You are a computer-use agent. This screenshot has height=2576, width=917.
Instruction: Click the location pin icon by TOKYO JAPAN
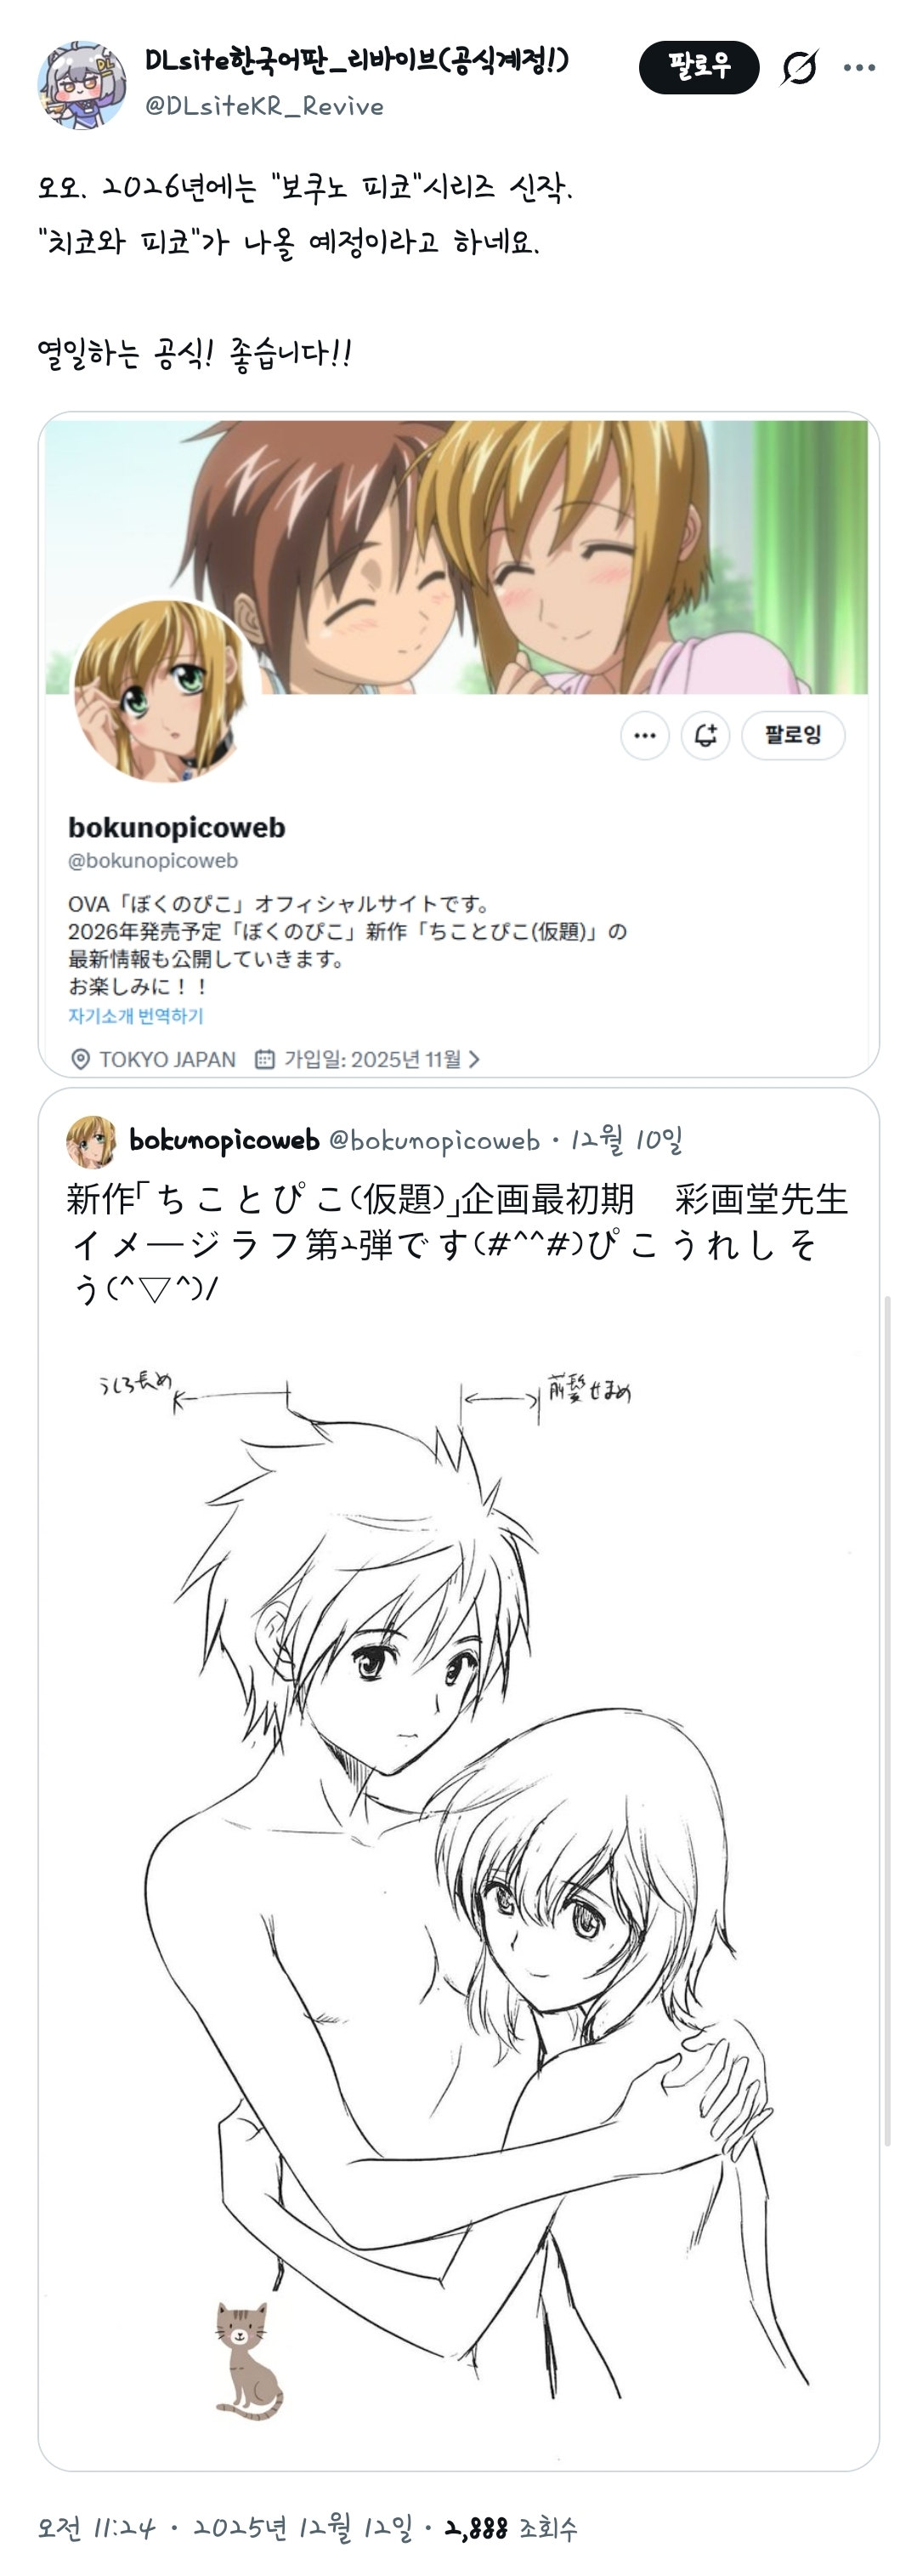[81, 1059]
